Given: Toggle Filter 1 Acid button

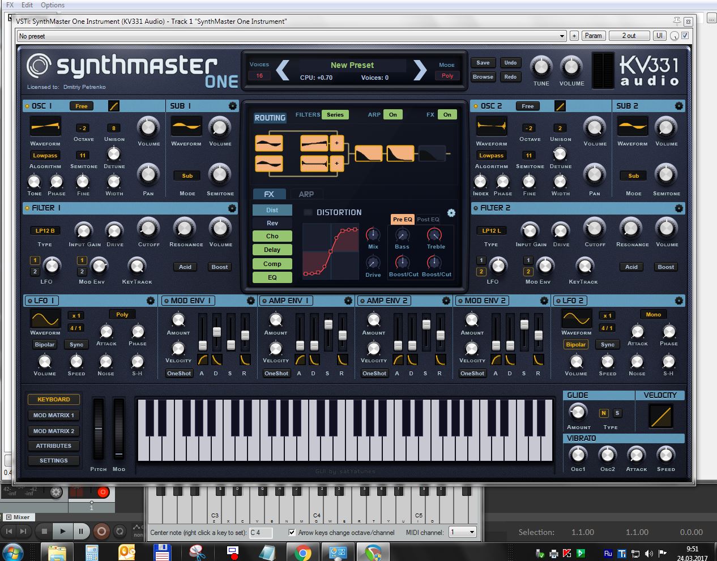Looking at the screenshot, I should (x=185, y=267).
